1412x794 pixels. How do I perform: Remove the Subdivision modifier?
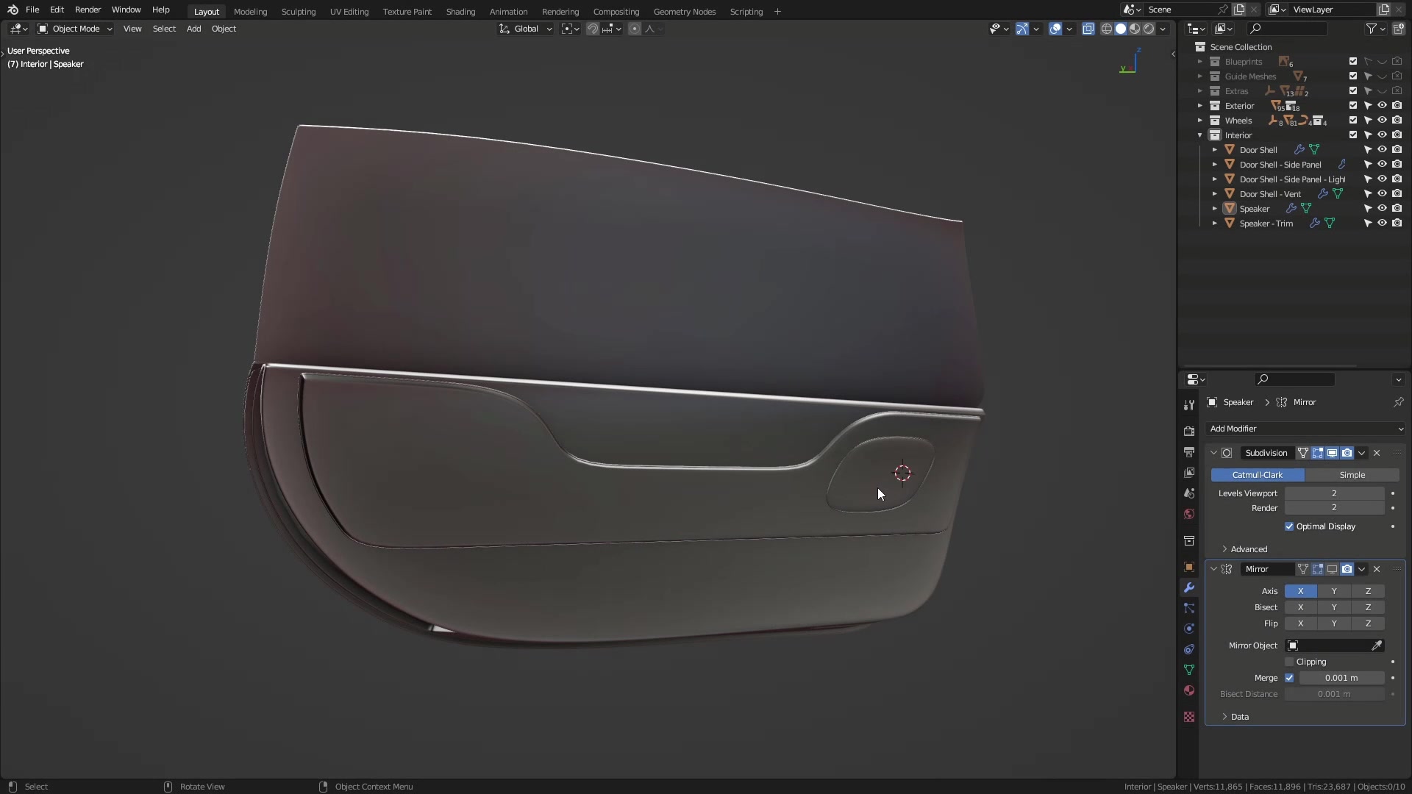1377,453
